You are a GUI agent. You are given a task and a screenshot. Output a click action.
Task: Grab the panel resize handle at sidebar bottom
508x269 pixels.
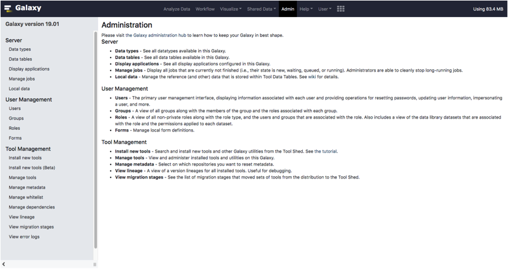coord(95,264)
